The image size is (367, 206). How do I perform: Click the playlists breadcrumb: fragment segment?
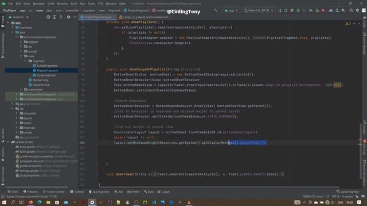point(114,10)
